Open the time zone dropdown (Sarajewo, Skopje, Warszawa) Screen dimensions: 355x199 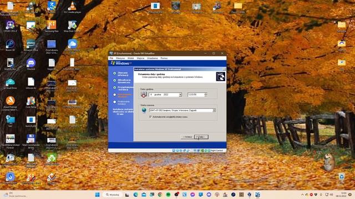pyautogui.click(x=214, y=111)
